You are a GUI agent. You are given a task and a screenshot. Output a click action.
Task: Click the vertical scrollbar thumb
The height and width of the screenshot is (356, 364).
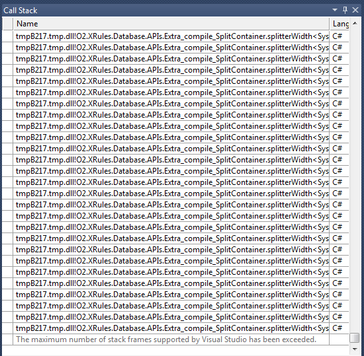tap(355, 338)
